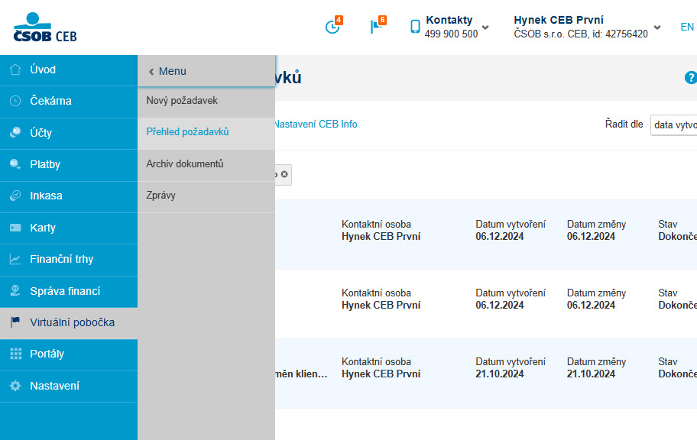The image size is (697, 440).
Task: Open the Řadit dle sort combo box
Action: click(673, 125)
